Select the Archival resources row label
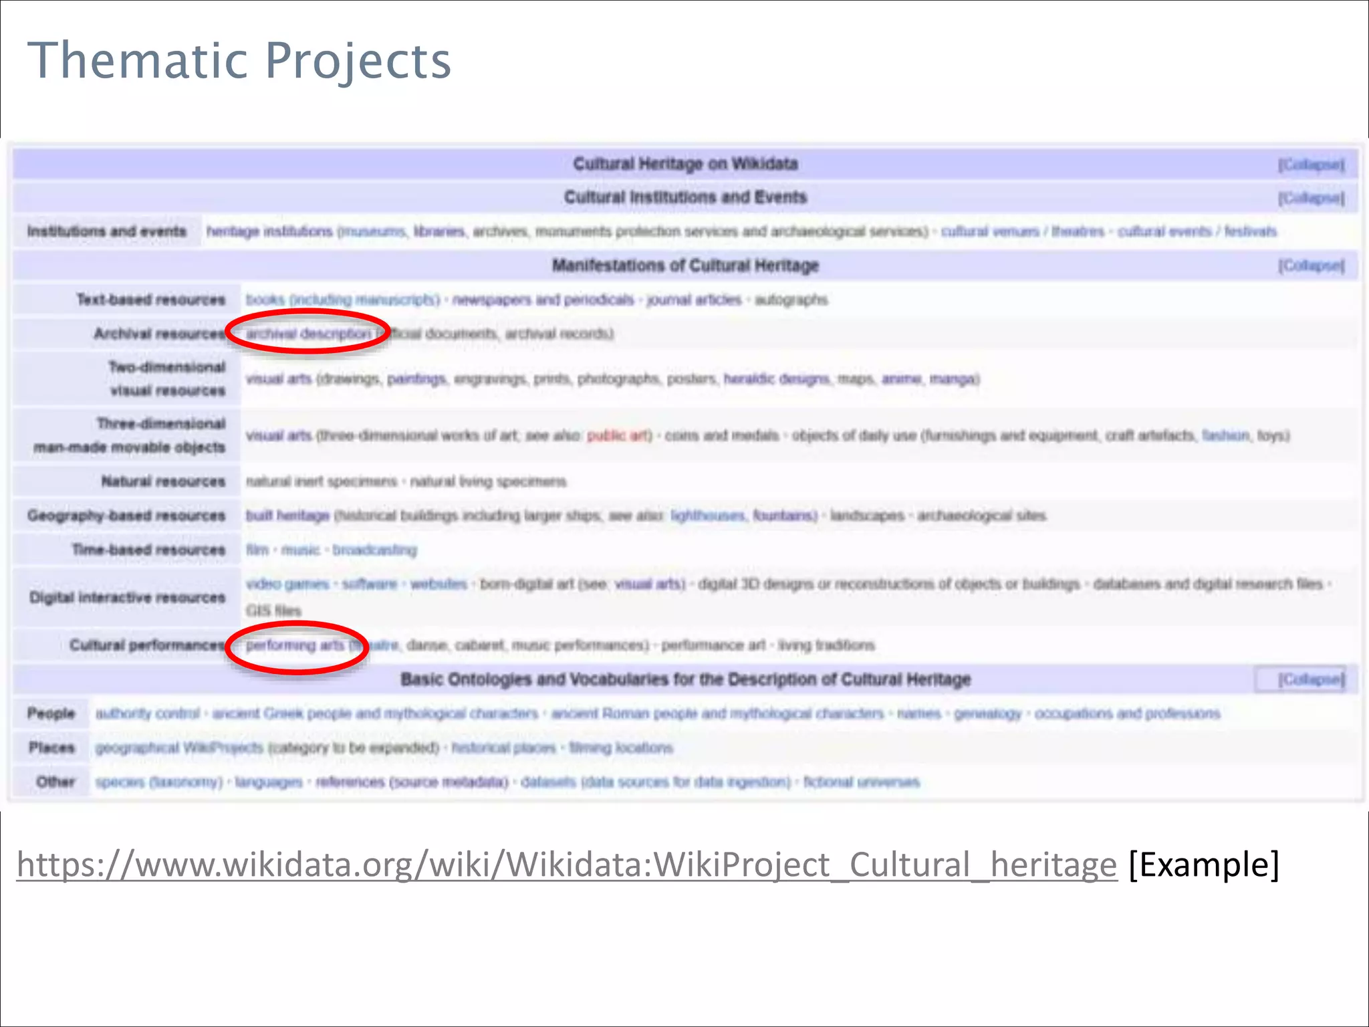The image size is (1369, 1027). point(160,333)
